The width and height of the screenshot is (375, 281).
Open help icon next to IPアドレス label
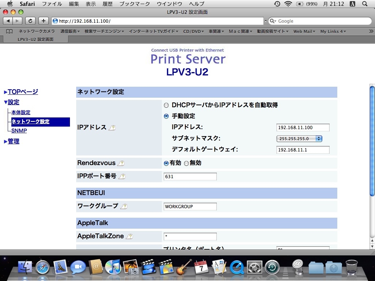[112, 128]
